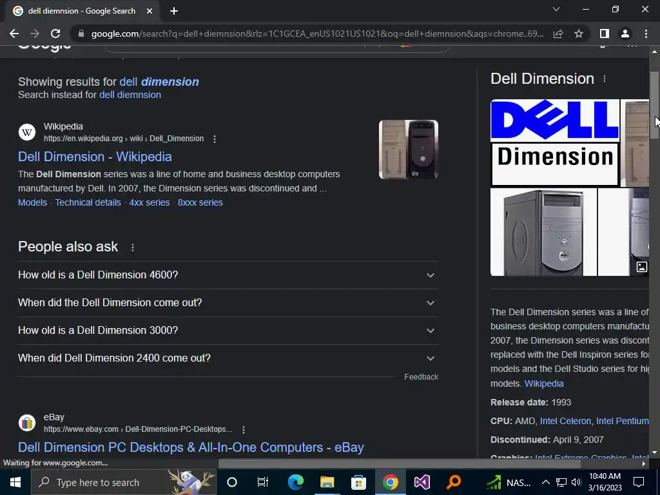Bookmark this page with the star icon
The width and height of the screenshot is (660, 495).
tap(579, 34)
